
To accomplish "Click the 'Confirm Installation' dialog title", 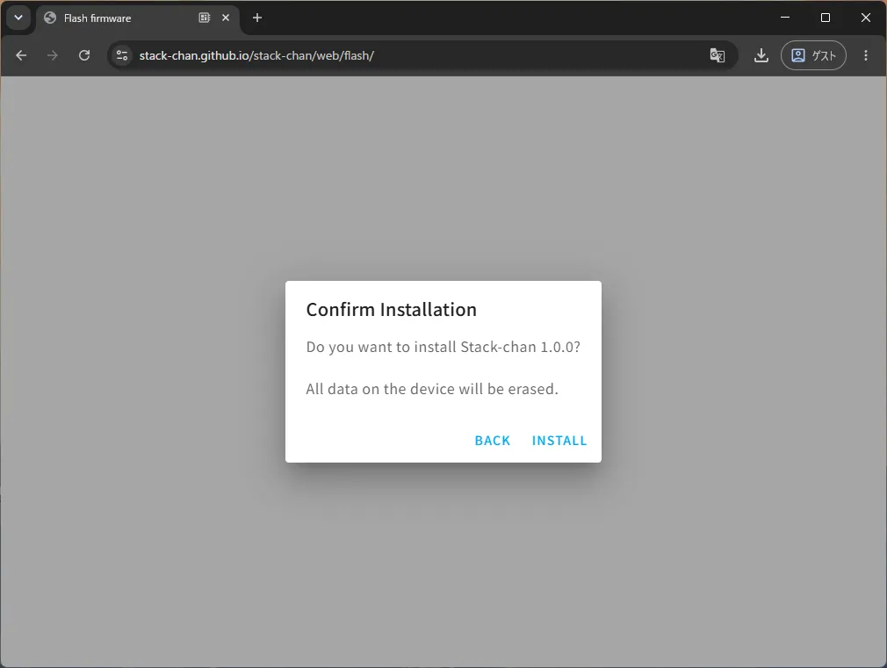I will [x=392, y=310].
